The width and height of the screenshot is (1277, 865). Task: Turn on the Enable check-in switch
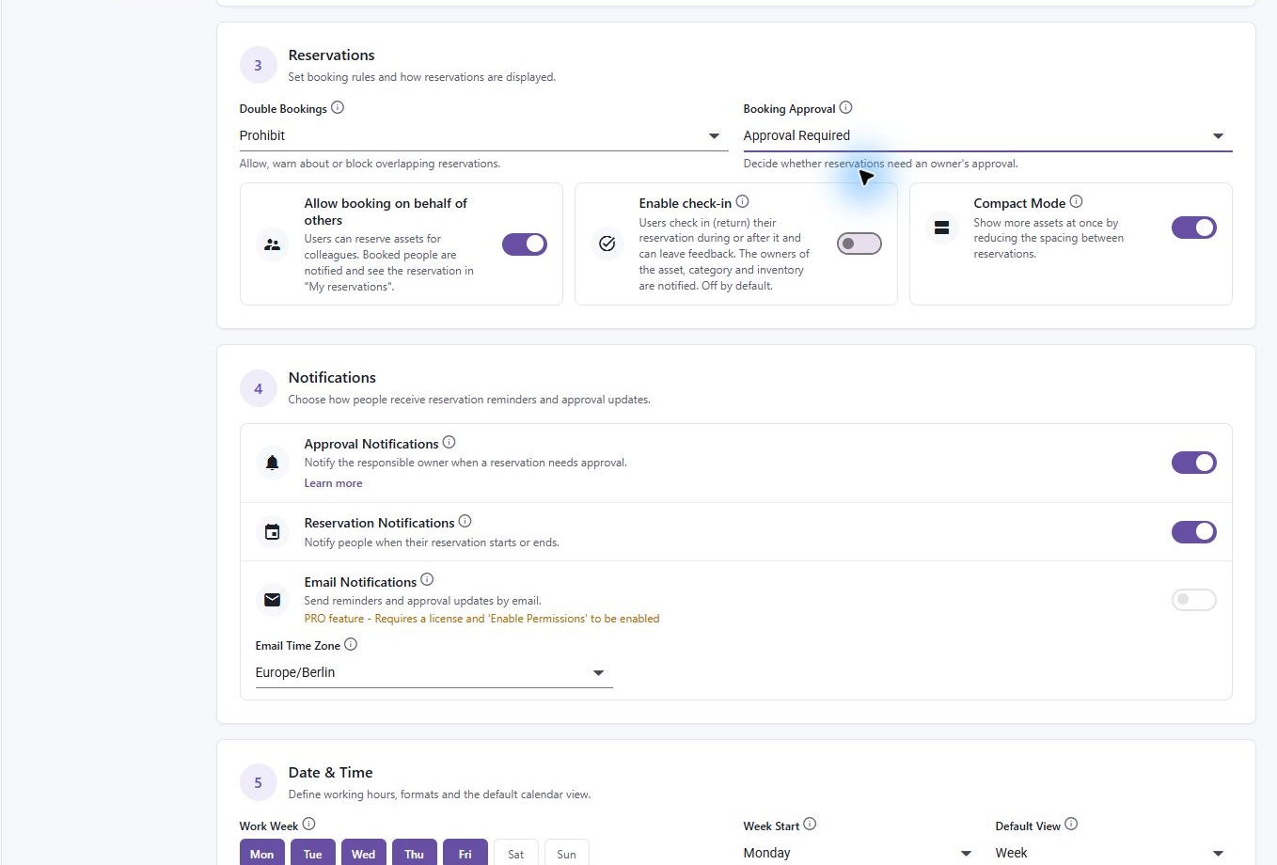click(859, 244)
